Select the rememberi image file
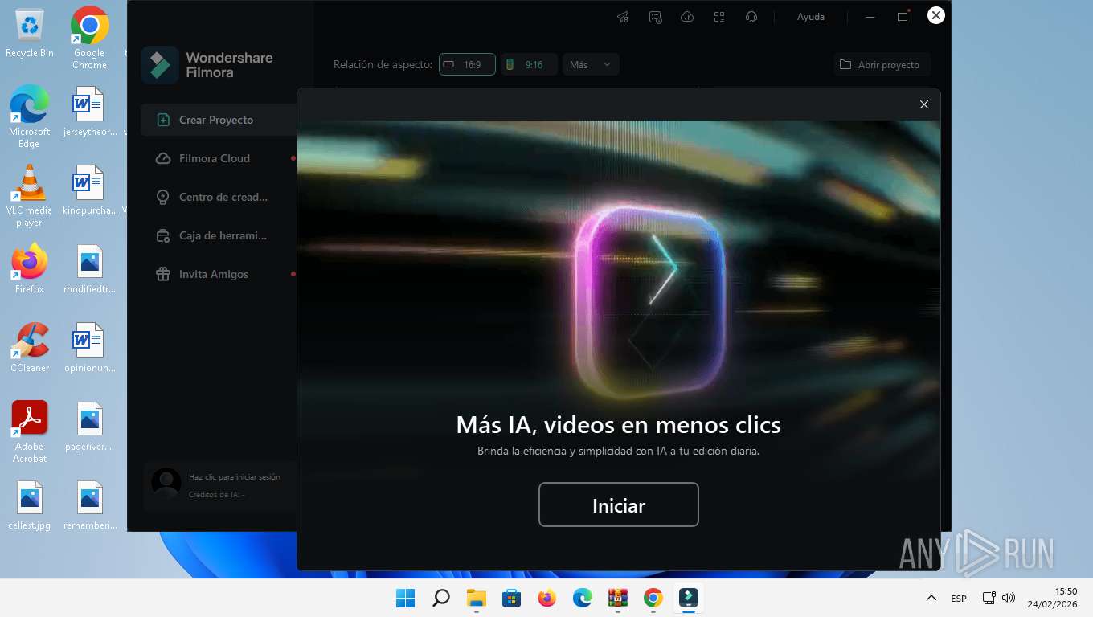This screenshot has width=1093, height=617. tap(89, 505)
